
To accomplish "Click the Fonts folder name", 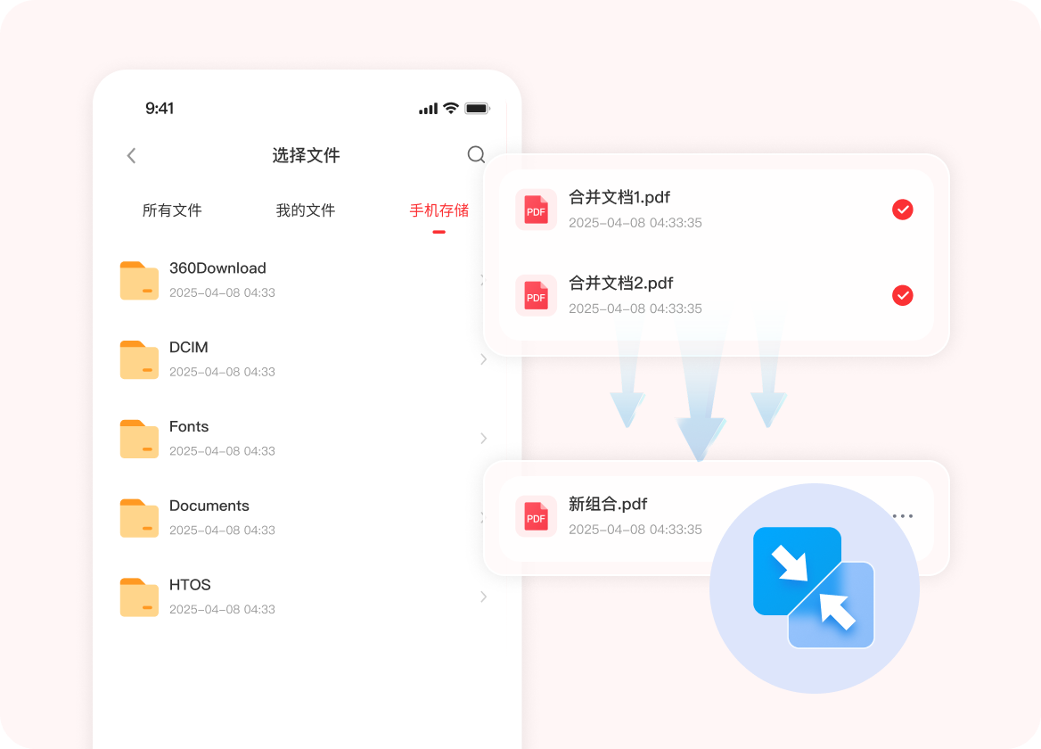I will point(189,426).
